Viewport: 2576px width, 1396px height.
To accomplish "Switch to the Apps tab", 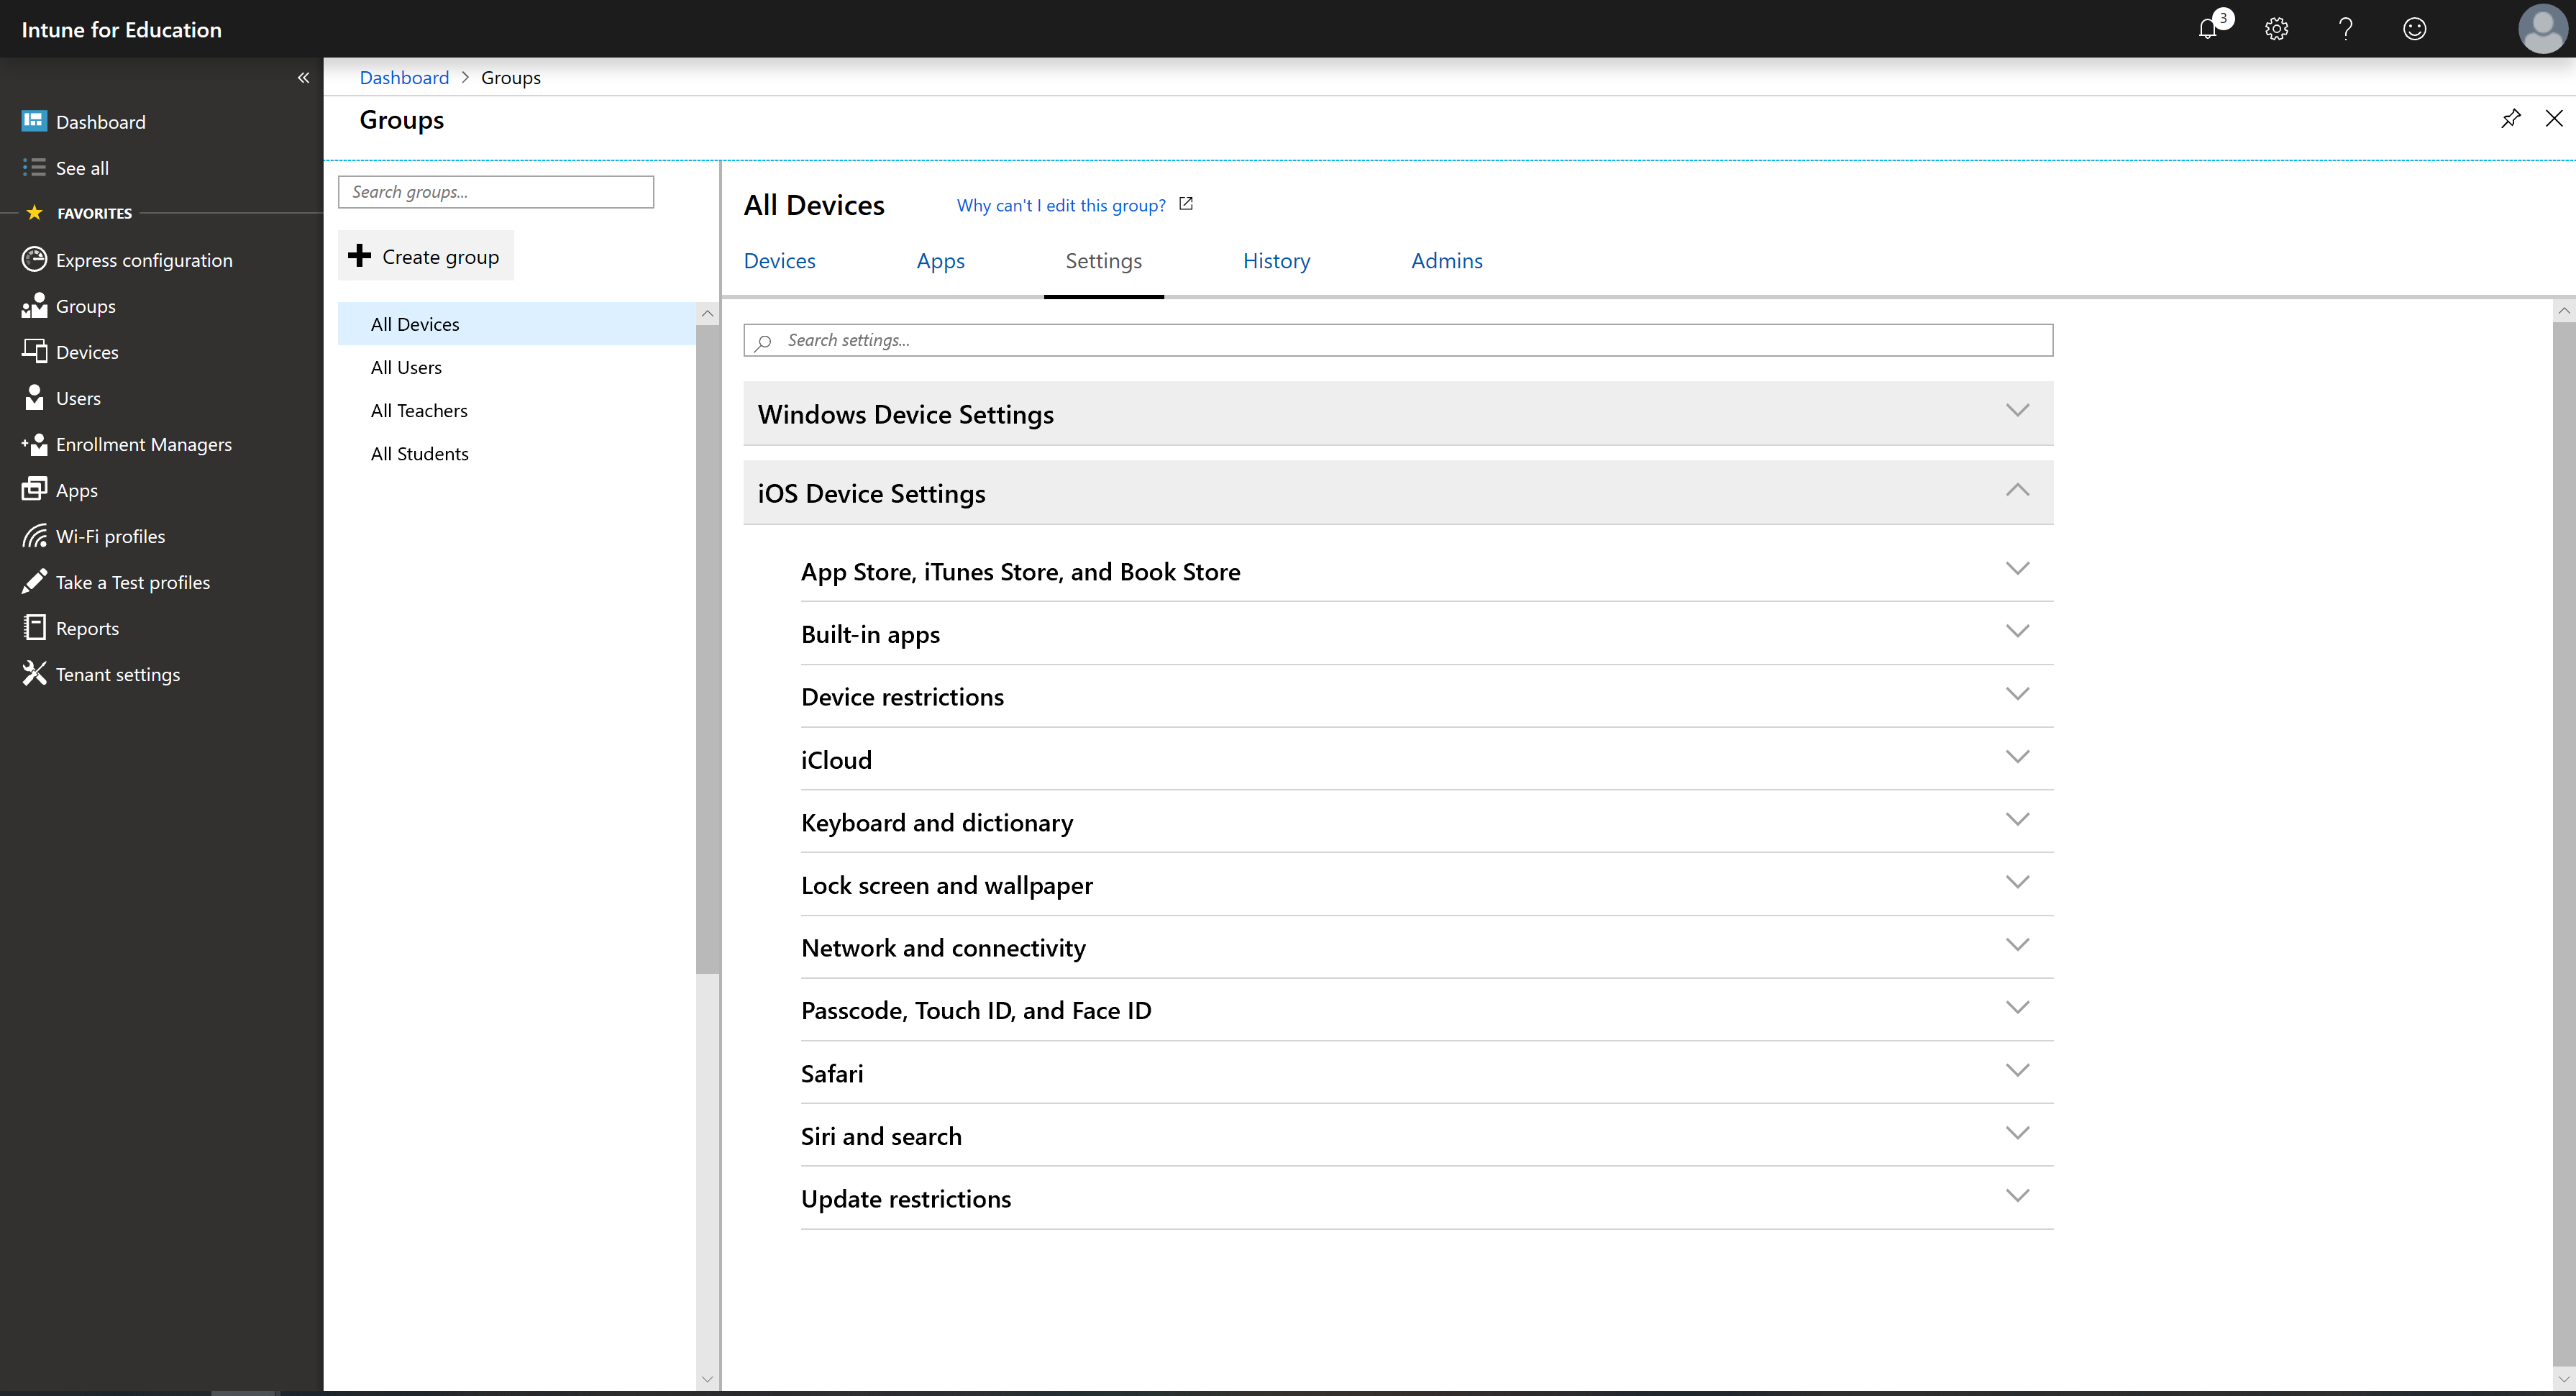I will [x=940, y=260].
